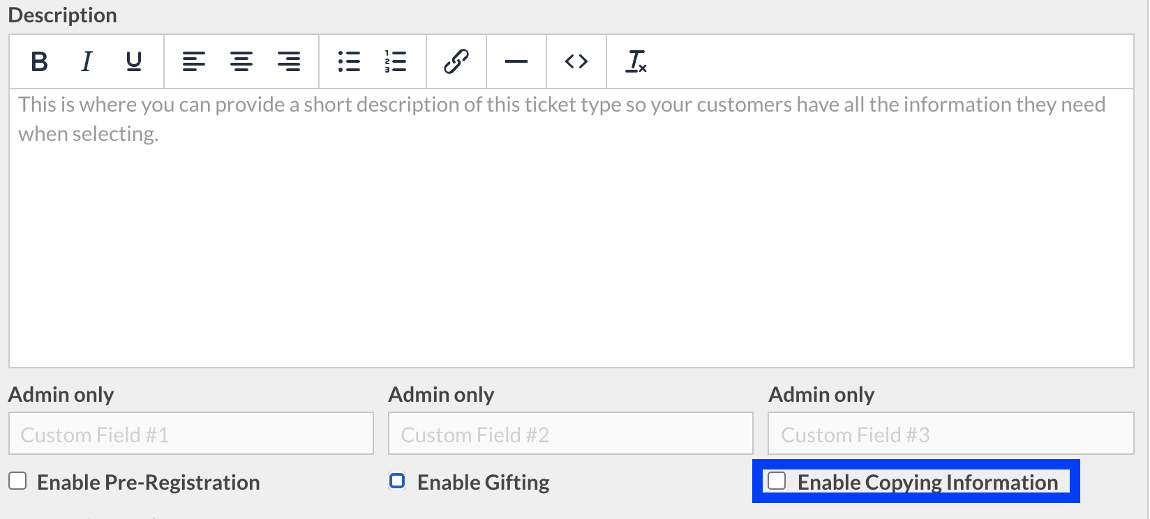Click Admin only label above Custom Field #3

click(822, 395)
